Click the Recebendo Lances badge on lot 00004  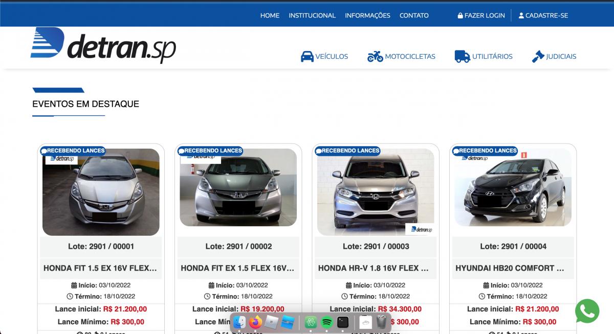(485, 151)
